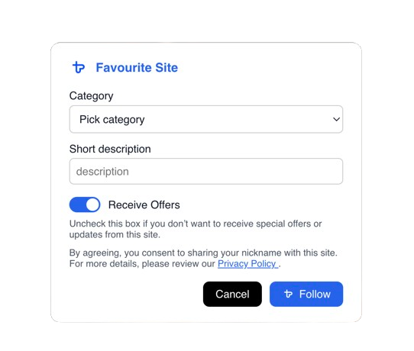Viewport: 414px width, 351px height.
Task: Click the nickname consent notice text
Action: coord(203,258)
